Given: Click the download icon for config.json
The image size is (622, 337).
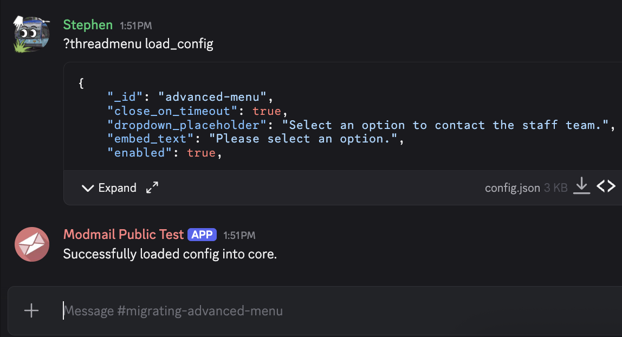Looking at the screenshot, I should point(581,186).
